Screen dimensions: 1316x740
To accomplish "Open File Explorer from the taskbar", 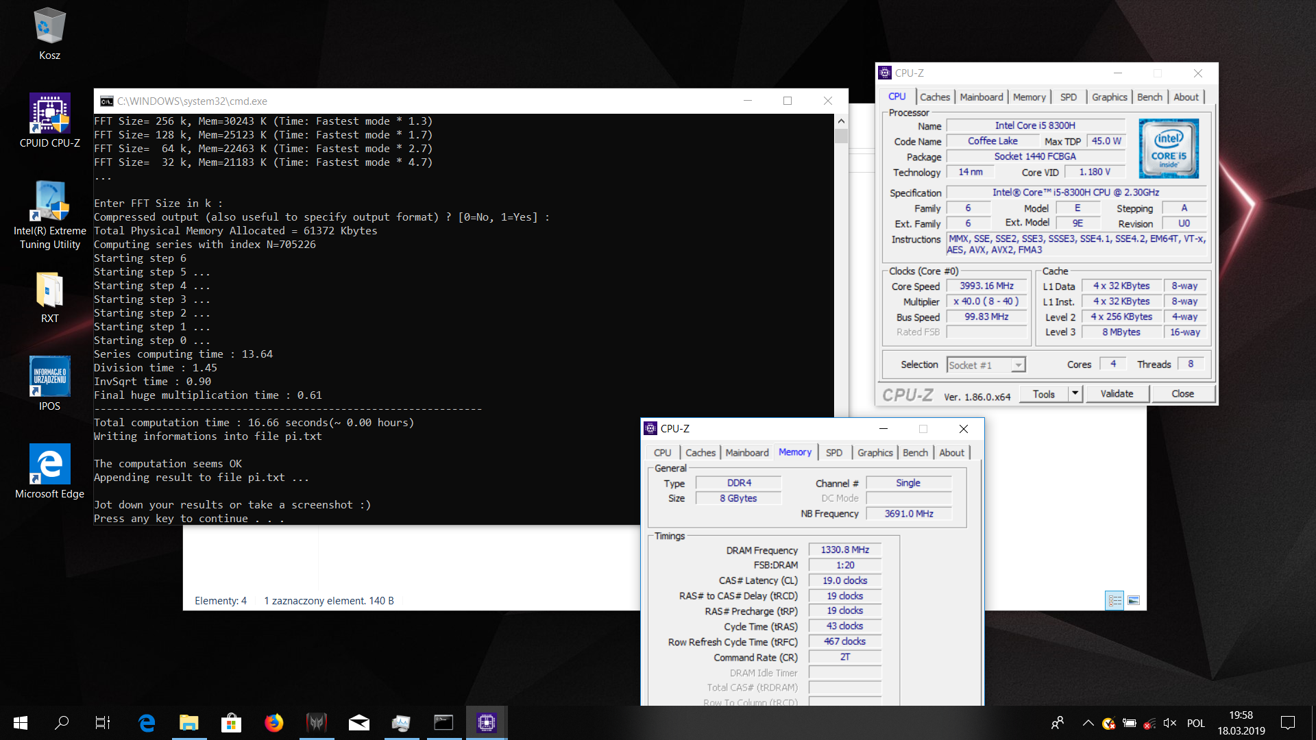I will (188, 722).
